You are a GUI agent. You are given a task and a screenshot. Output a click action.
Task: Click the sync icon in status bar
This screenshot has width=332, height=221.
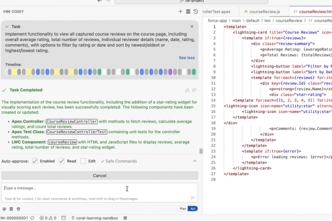coord(32,218)
